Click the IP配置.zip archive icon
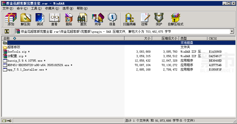 coord(5,56)
